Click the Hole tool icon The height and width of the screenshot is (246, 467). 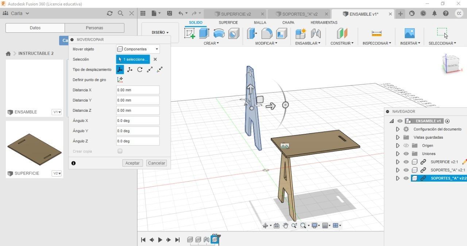(233, 33)
